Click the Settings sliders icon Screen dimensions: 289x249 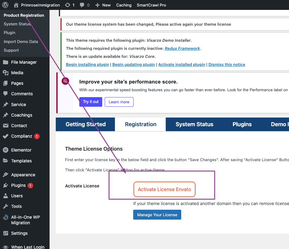tap(6, 233)
